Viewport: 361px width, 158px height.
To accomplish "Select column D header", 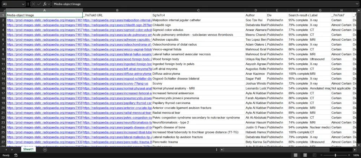I will click(256, 10).
